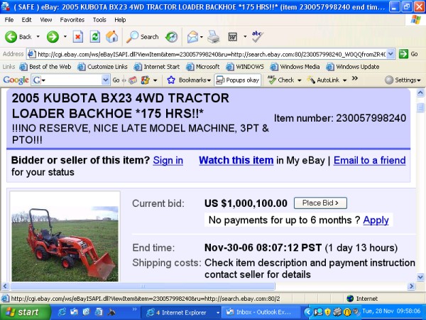Viewport: 426px width, 320px height.
Task: Click the Watch this item link
Action: 236,160
